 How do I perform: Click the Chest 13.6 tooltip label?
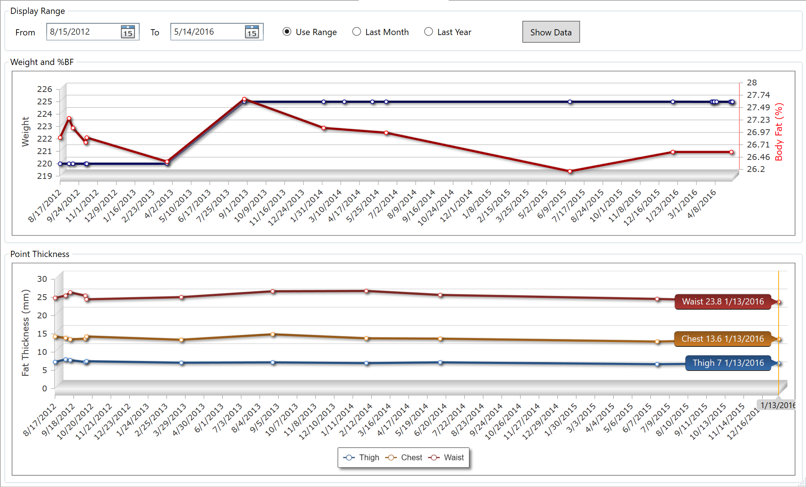pyautogui.click(x=722, y=339)
